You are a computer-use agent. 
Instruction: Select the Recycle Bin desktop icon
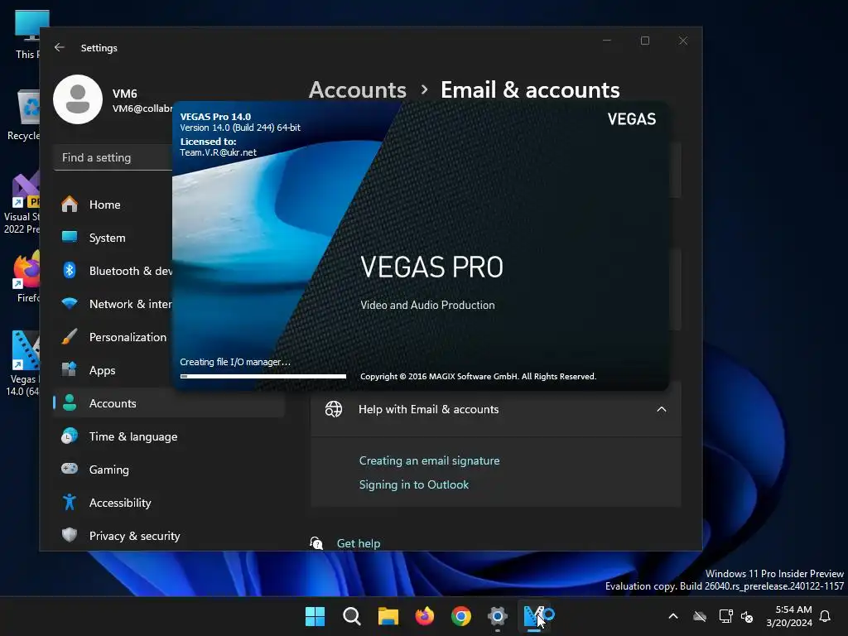(24, 114)
